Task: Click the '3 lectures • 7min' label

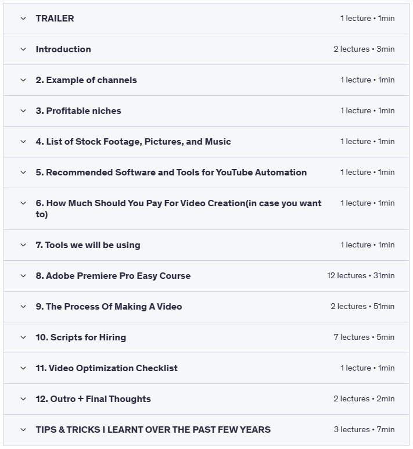Action: click(x=364, y=430)
